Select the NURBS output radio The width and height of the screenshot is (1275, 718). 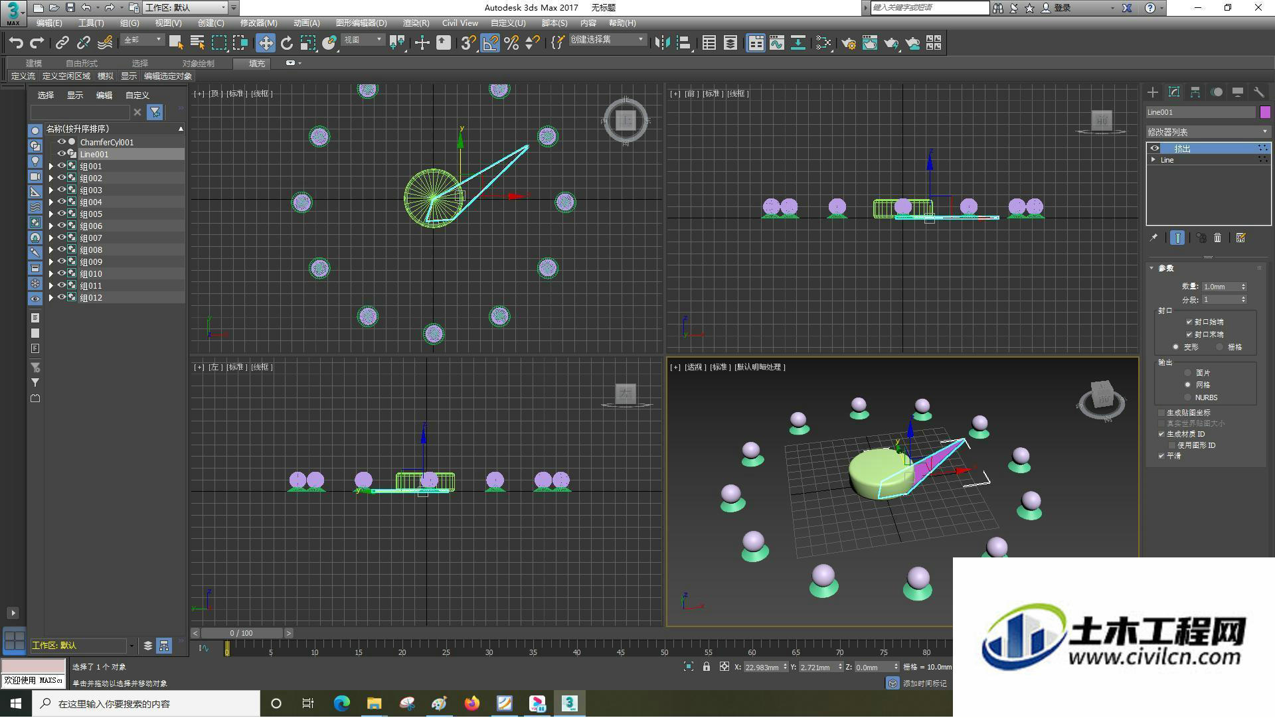[x=1188, y=397]
